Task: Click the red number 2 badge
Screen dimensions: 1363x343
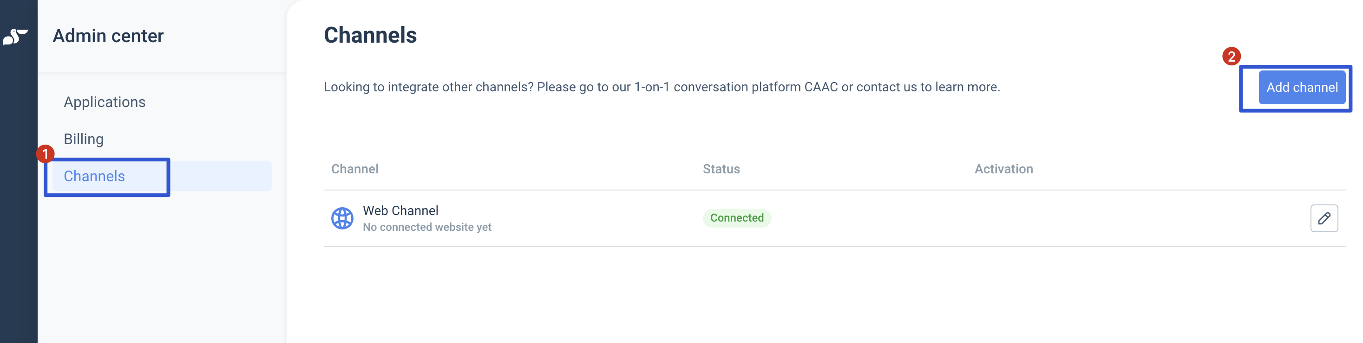Action: click(x=1231, y=57)
